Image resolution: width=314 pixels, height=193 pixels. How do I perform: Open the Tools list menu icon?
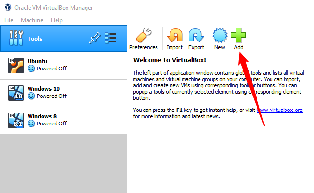111,38
